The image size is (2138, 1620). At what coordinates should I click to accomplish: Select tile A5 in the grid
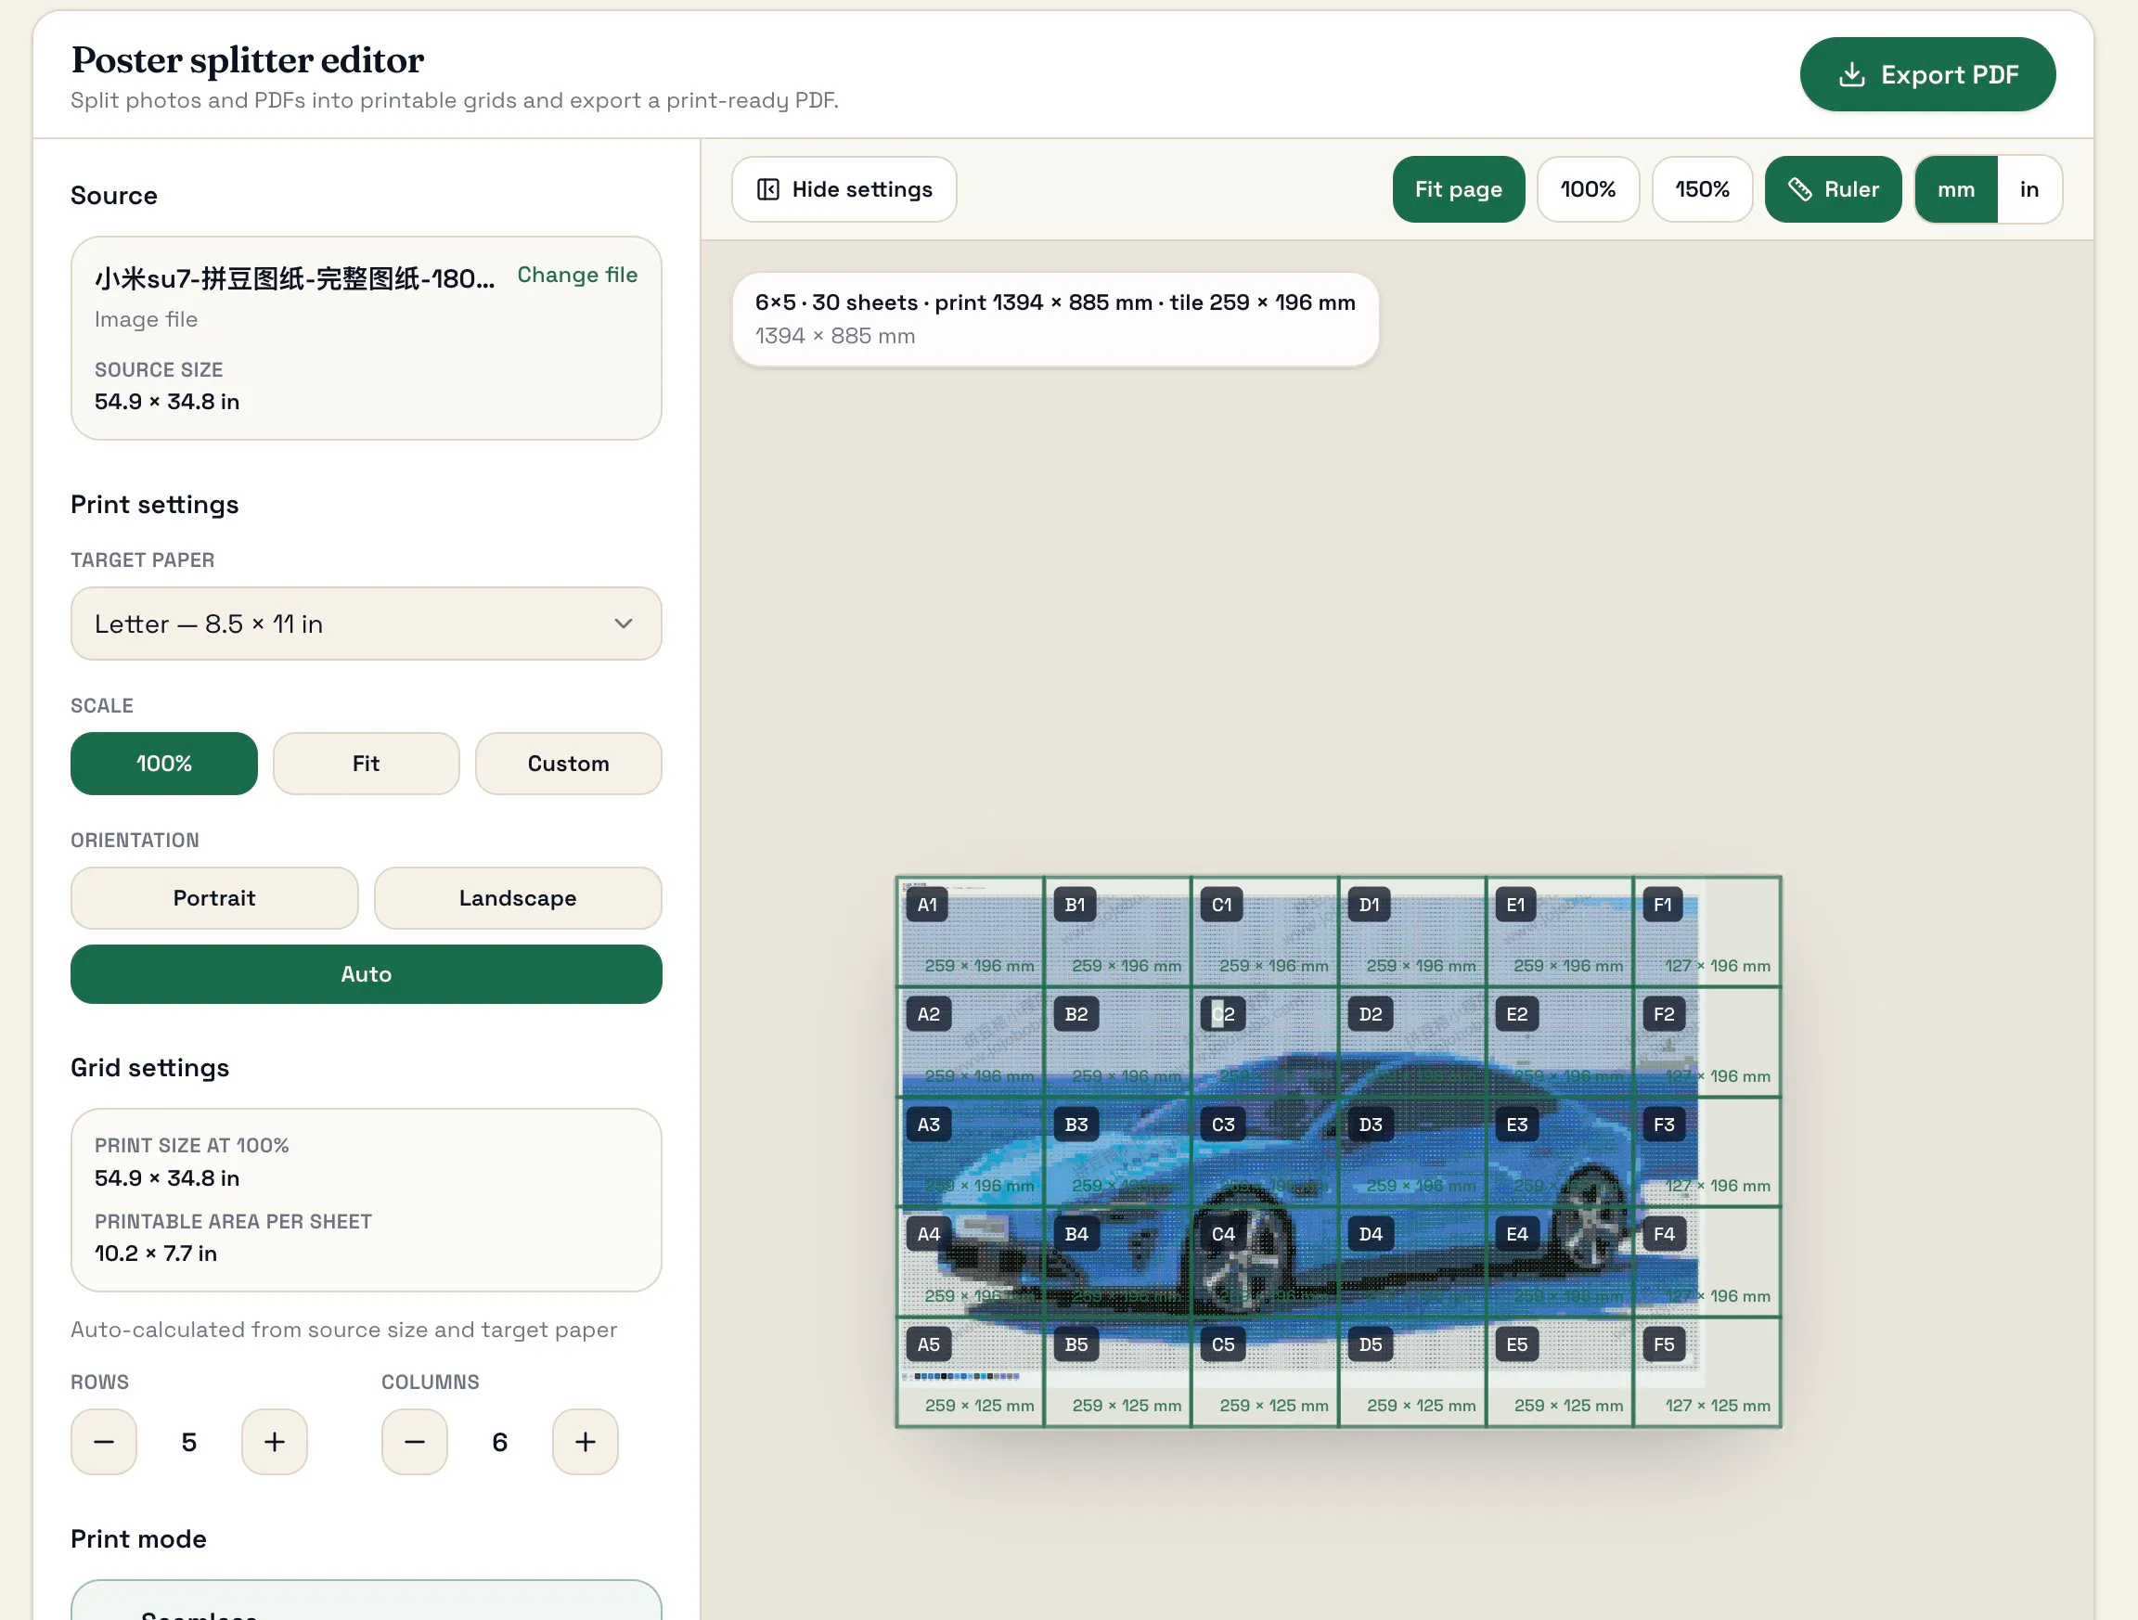click(971, 1371)
